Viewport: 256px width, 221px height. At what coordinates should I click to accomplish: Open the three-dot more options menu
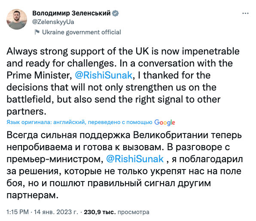(x=245, y=13)
